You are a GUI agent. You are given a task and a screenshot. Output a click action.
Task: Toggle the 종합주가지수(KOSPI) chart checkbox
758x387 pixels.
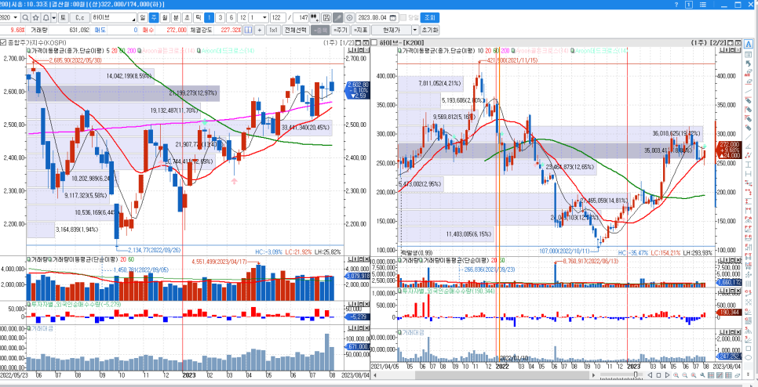[3, 42]
